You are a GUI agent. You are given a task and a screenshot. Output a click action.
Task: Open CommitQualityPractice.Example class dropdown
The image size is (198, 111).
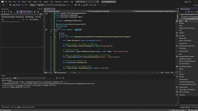(110, 11)
